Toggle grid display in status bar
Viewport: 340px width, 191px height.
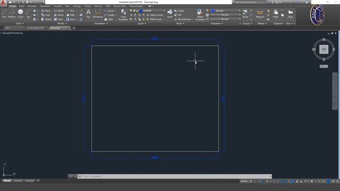(251, 181)
